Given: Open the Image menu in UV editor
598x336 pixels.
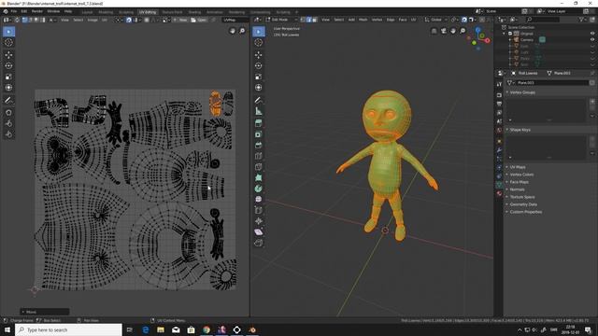Looking at the screenshot, I should point(93,20).
